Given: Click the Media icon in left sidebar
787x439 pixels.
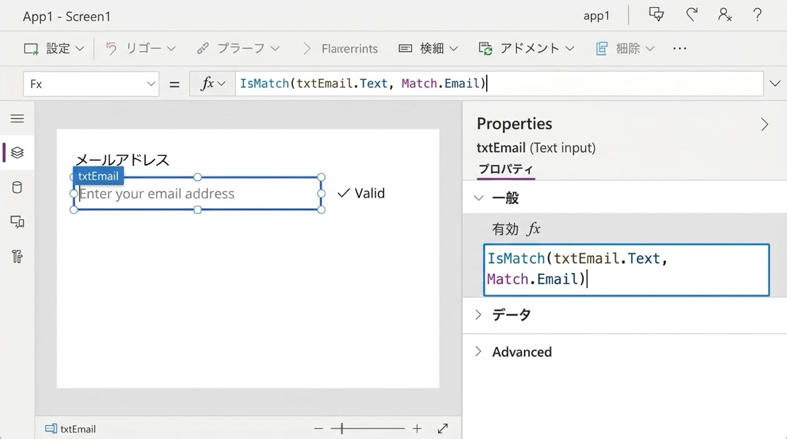Looking at the screenshot, I should [18, 222].
